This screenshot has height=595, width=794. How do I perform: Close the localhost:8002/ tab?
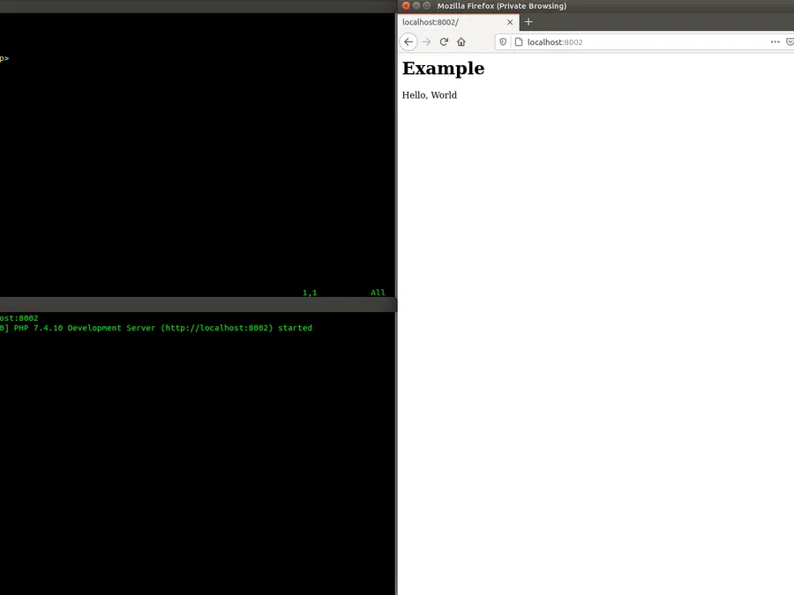[510, 22]
